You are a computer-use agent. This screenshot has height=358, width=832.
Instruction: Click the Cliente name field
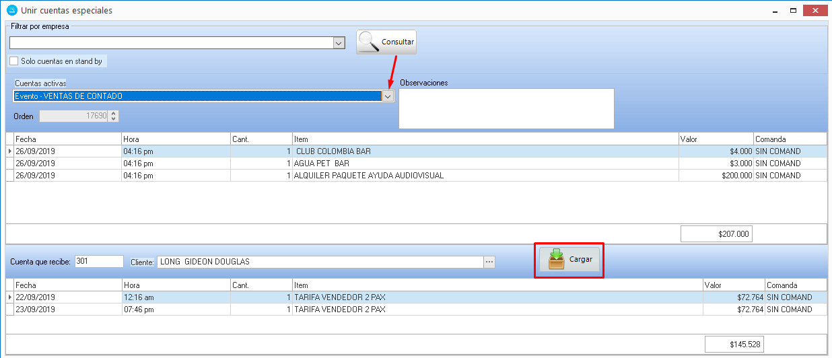coord(320,262)
